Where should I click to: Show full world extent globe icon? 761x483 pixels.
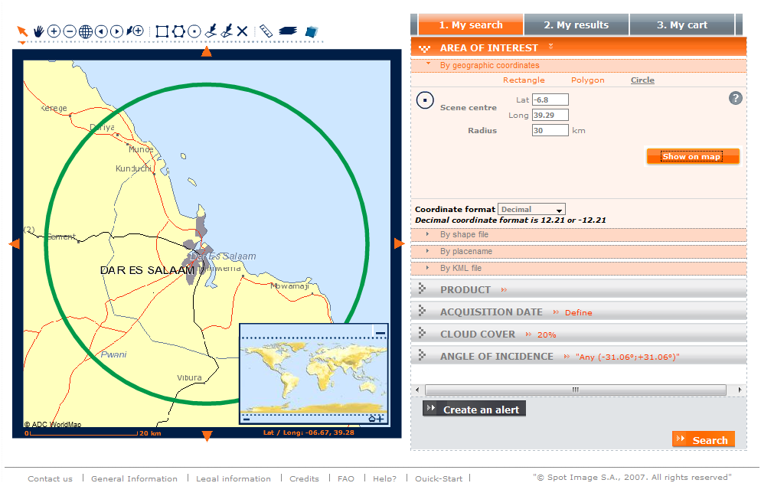tap(86, 31)
